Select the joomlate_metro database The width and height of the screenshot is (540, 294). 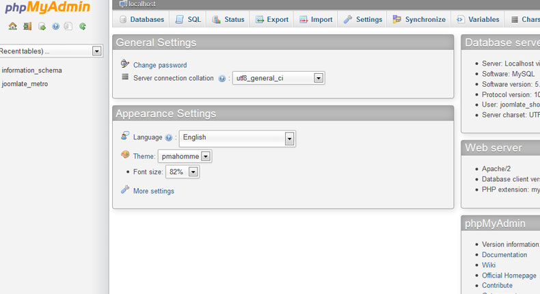[x=25, y=84]
